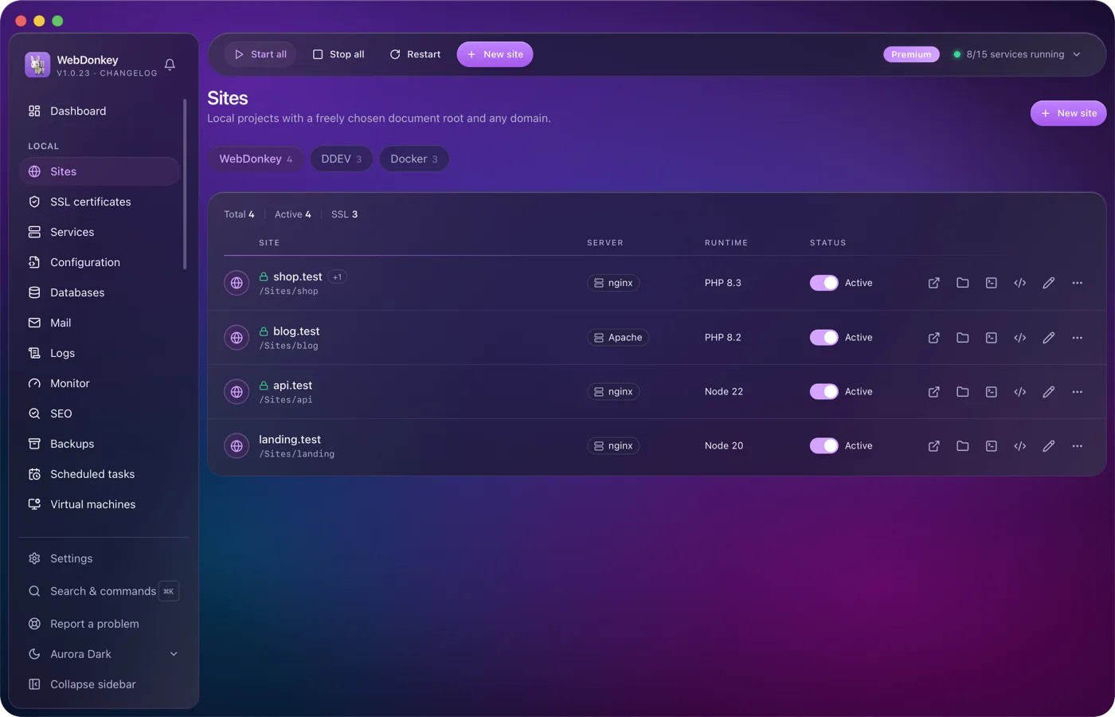The image size is (1115, 717).
Task: Open the CHANGELOG link
Action: (128, 73)
